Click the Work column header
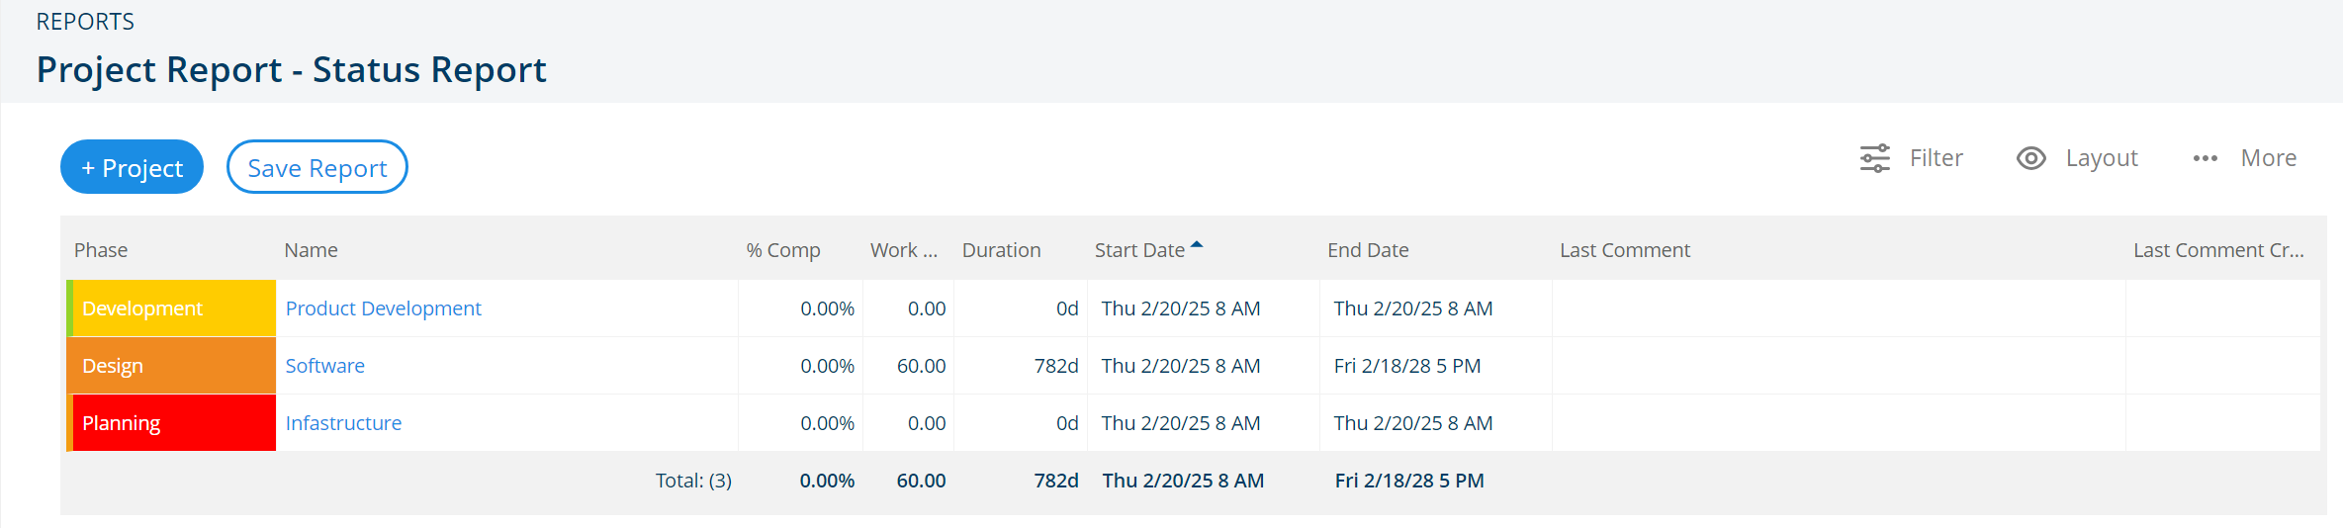Image resolution: width=2343 pixels, height=528 pixels. (x=903, y=250)
